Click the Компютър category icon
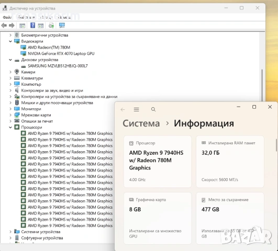Viewport: 278px width, 251px height. coord(17,84)
